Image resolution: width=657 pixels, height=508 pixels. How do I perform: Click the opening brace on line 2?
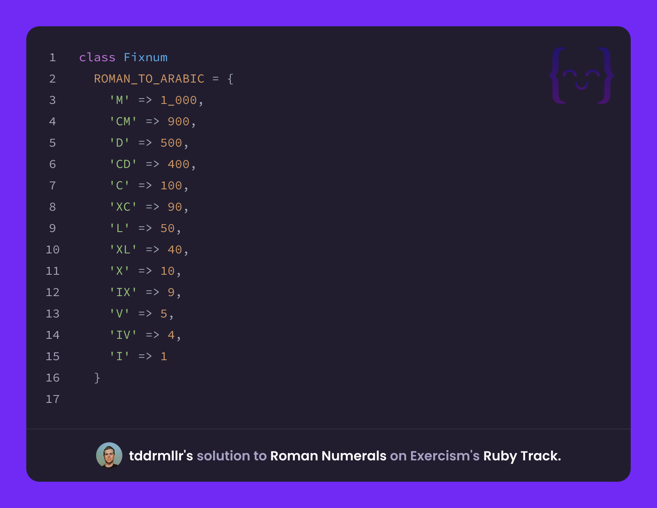pos(230,79)
